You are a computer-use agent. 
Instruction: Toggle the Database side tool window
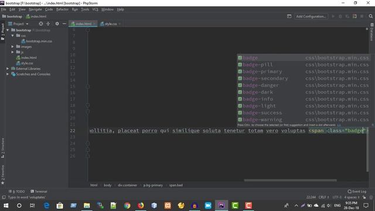coord(372,32)
